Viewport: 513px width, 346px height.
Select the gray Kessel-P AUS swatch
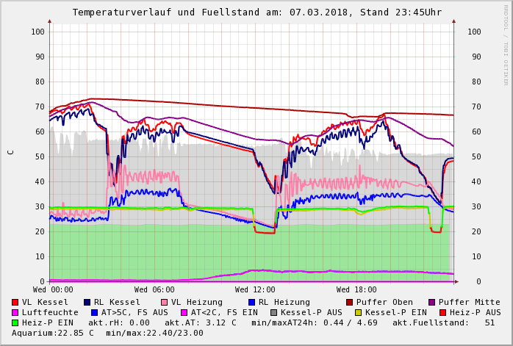click(272, 312)
